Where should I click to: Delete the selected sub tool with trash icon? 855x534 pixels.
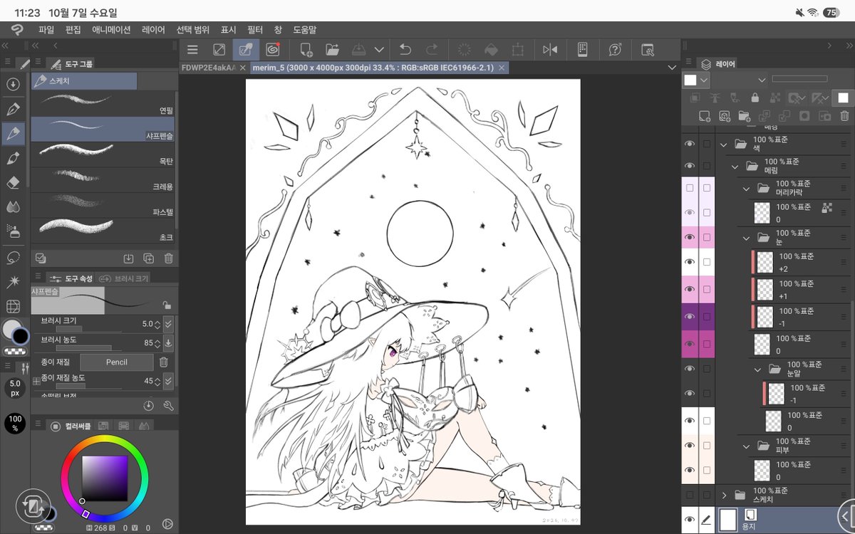pyautogui.click(x=169, y=258)
